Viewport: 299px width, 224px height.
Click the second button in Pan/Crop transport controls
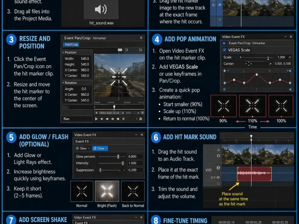pyautogui.click(x=102, y=119)
